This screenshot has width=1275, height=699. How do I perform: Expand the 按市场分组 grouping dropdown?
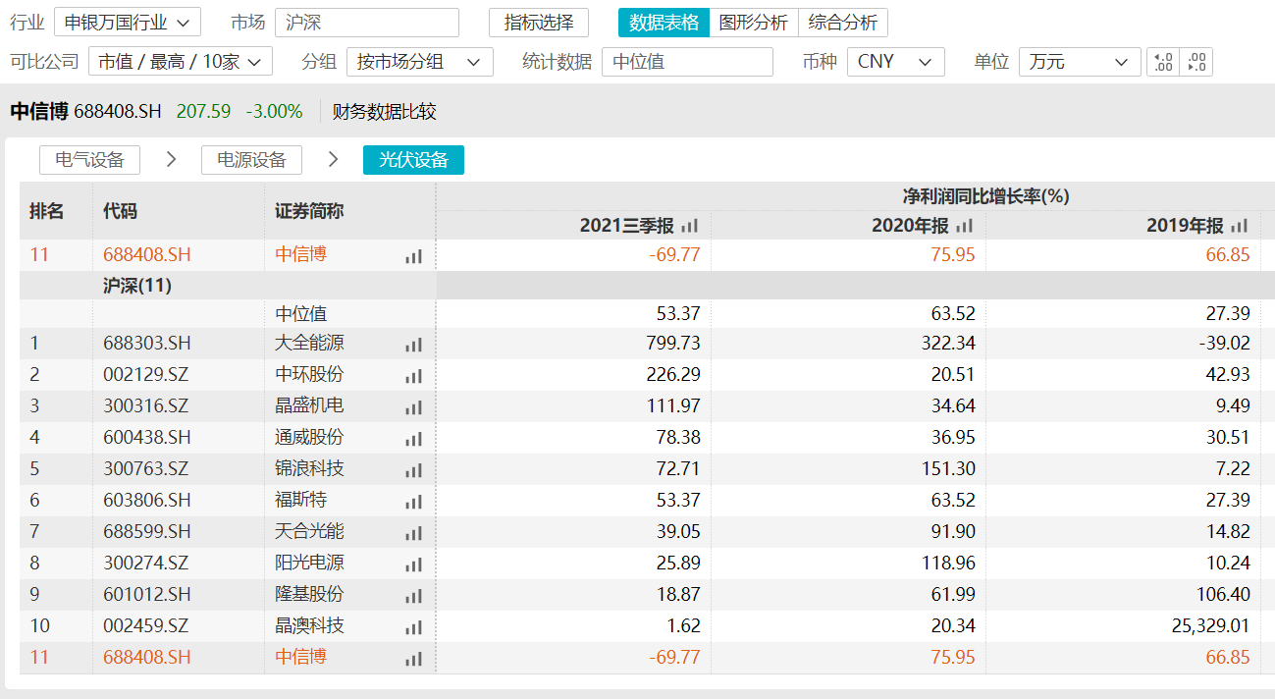(x=419, y=62)
